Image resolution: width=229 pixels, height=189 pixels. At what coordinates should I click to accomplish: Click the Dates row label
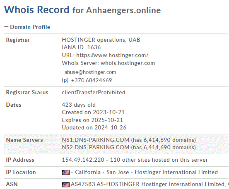14,105
